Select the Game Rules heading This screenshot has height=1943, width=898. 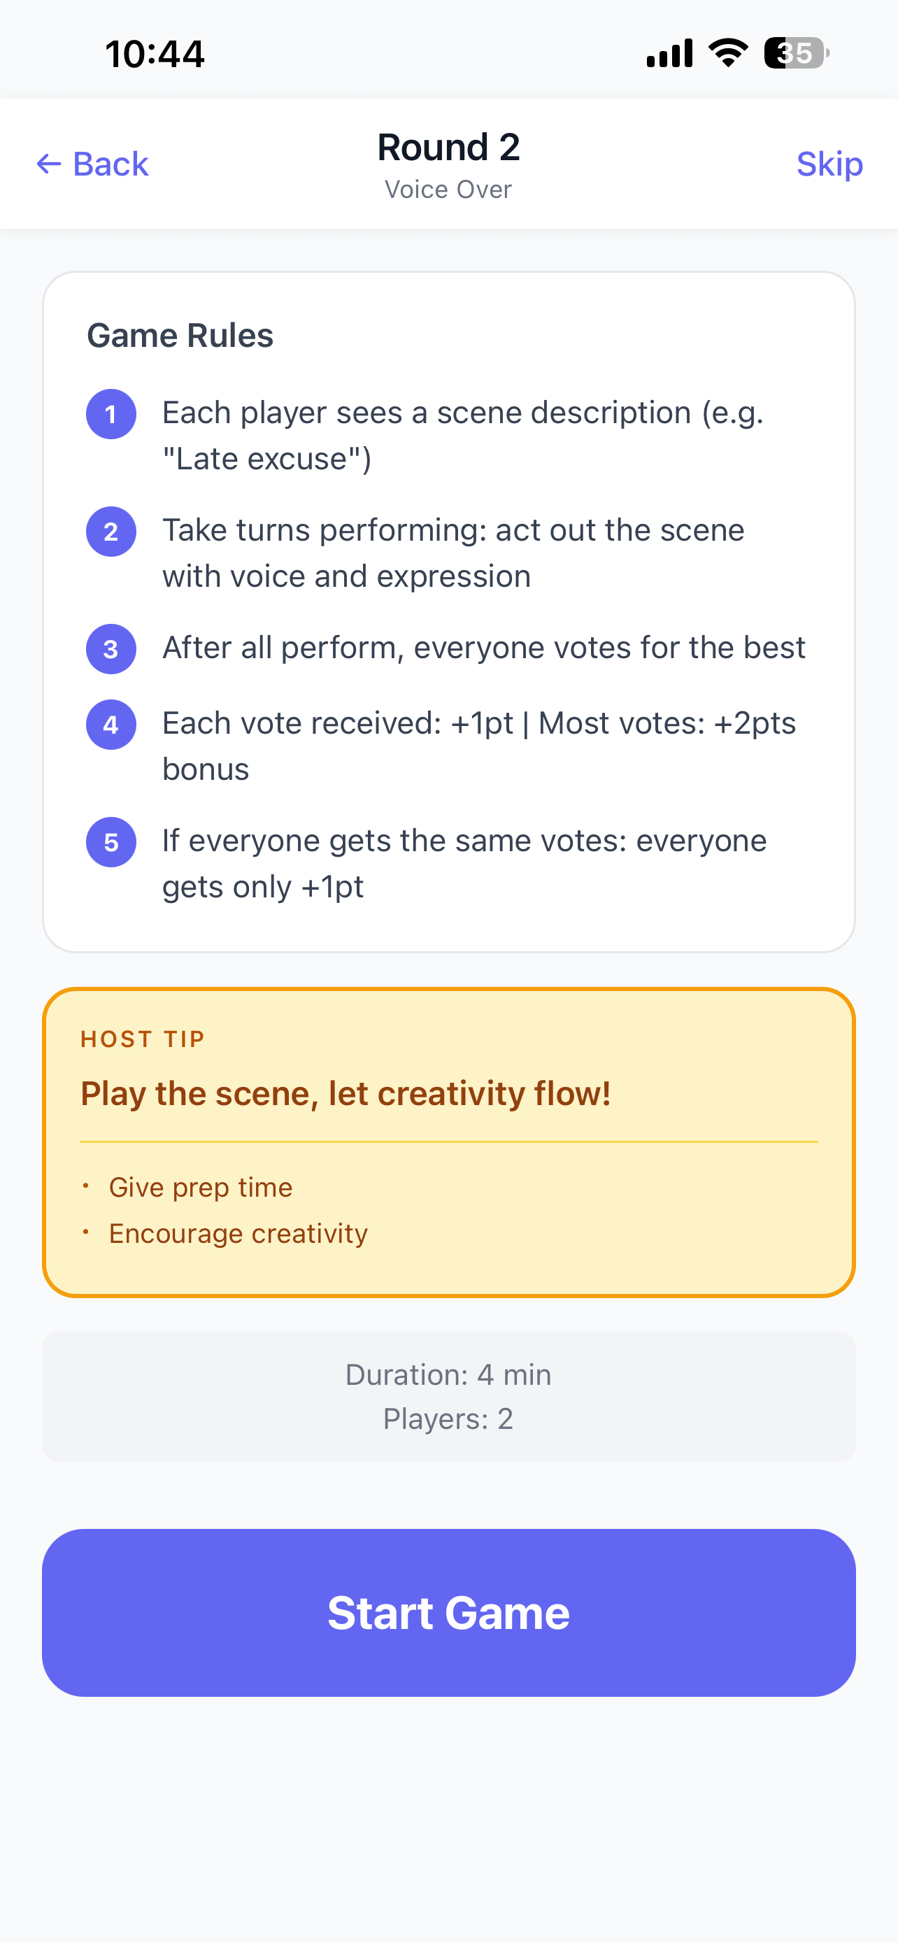[x=180, y=336]
